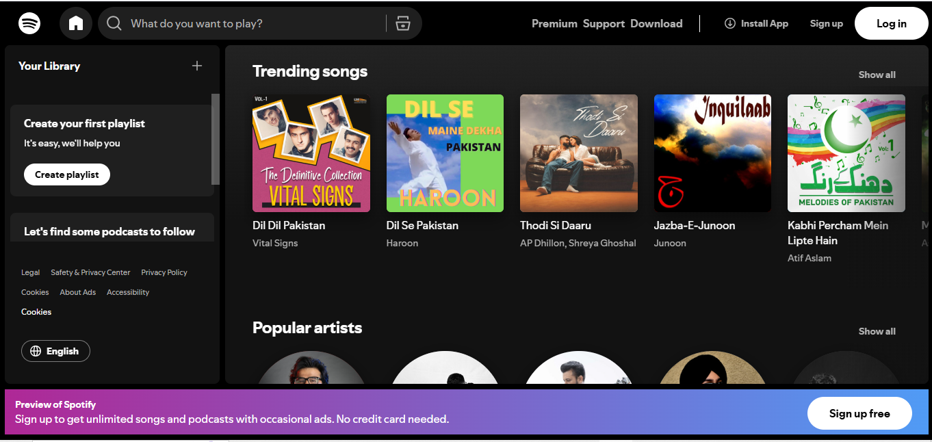Click Install App link
This screenshot has width=932, height=442.
(756, 23)
